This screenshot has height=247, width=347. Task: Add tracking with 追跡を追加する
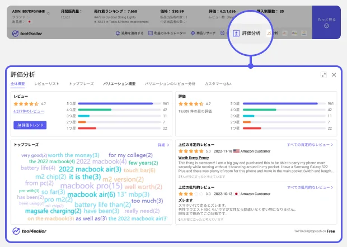click(130, 33)
